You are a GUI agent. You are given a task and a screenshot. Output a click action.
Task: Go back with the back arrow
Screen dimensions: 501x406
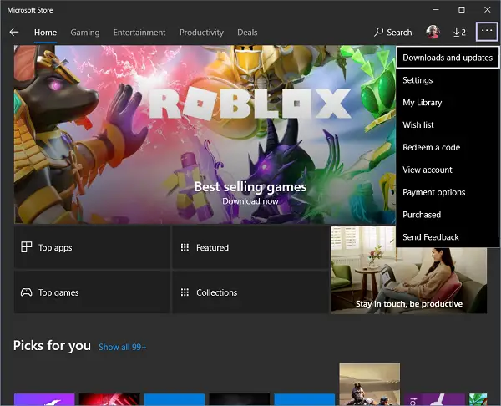[x=14, y=32]
